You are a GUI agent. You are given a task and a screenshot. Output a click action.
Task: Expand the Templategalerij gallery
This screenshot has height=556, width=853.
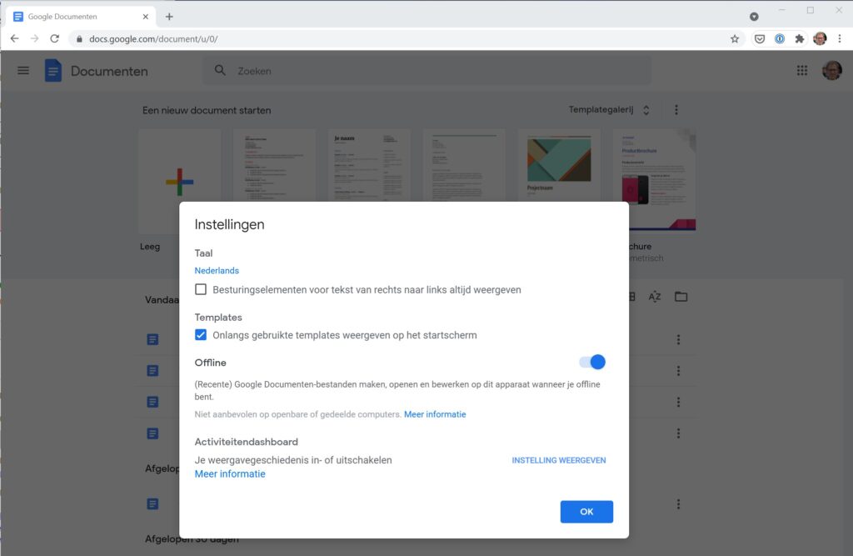click(x=609, y=110)
